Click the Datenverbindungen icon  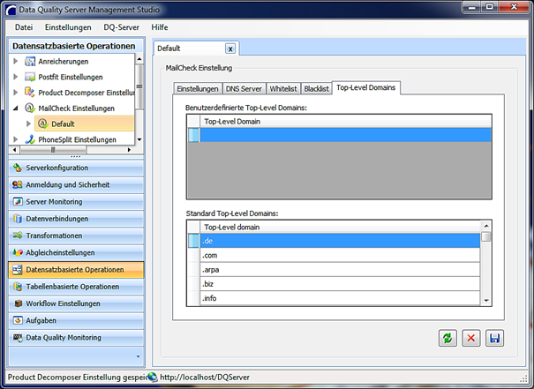point(18,219)
